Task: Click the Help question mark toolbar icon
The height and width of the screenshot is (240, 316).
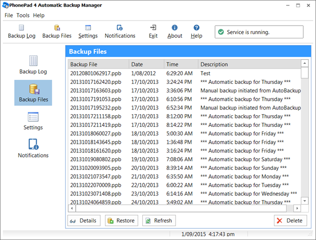Action: pos(197,32)
